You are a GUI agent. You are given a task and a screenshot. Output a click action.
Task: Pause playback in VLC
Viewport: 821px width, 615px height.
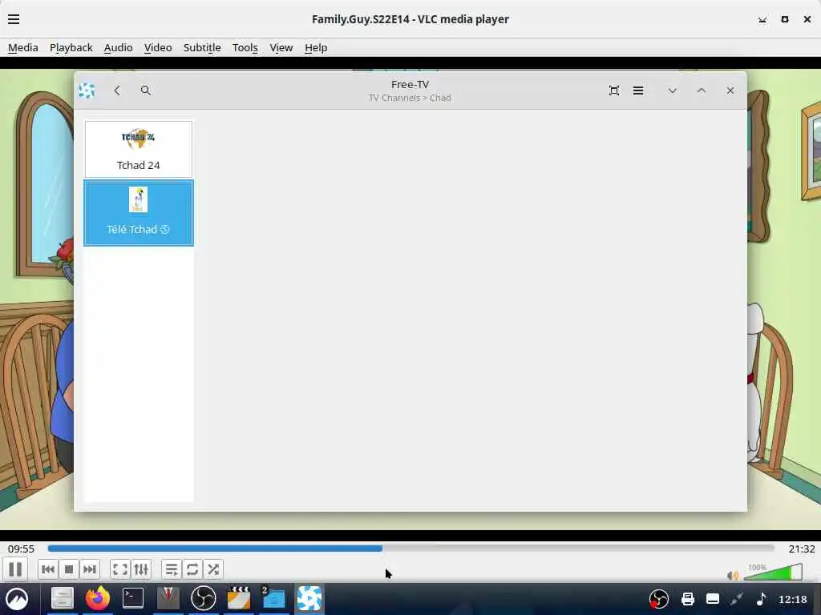pos(15,569)
